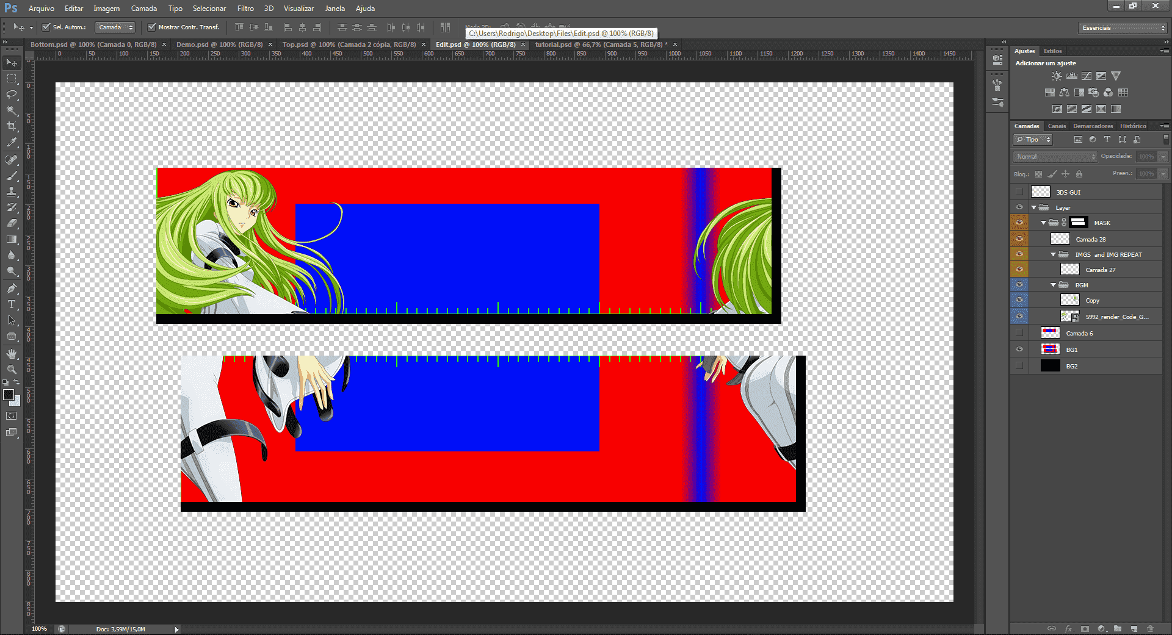Select the Eraser tool
The image size is (1172, 635).
pos(12,223)
